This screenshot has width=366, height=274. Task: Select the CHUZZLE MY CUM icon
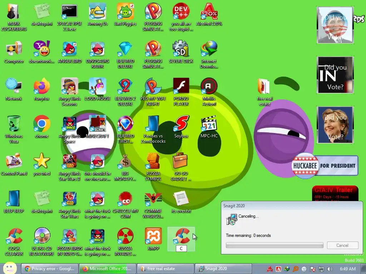coord(125,204)
